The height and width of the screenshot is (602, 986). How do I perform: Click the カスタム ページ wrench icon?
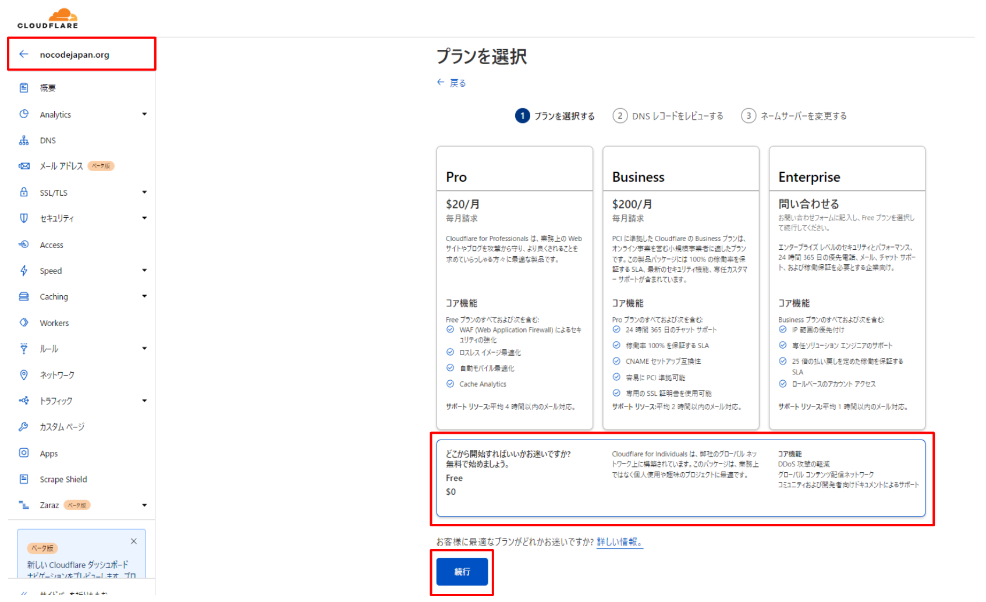point(24,427)
